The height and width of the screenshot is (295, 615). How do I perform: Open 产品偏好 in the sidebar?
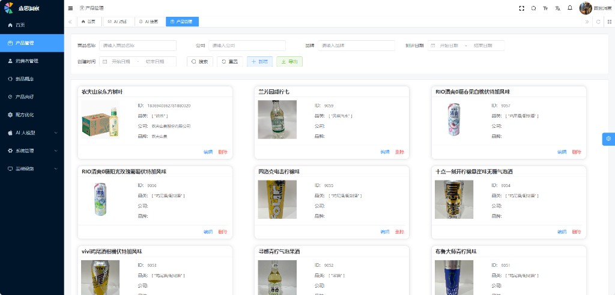click(32, 97)
